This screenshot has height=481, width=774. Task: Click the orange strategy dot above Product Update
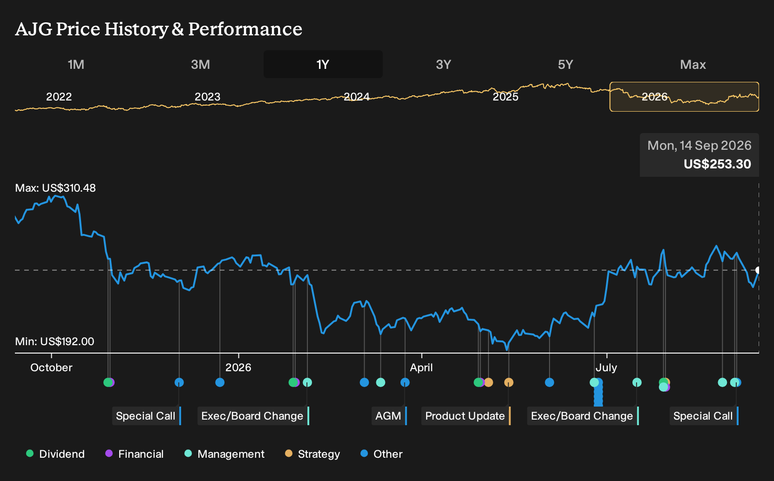509,382
